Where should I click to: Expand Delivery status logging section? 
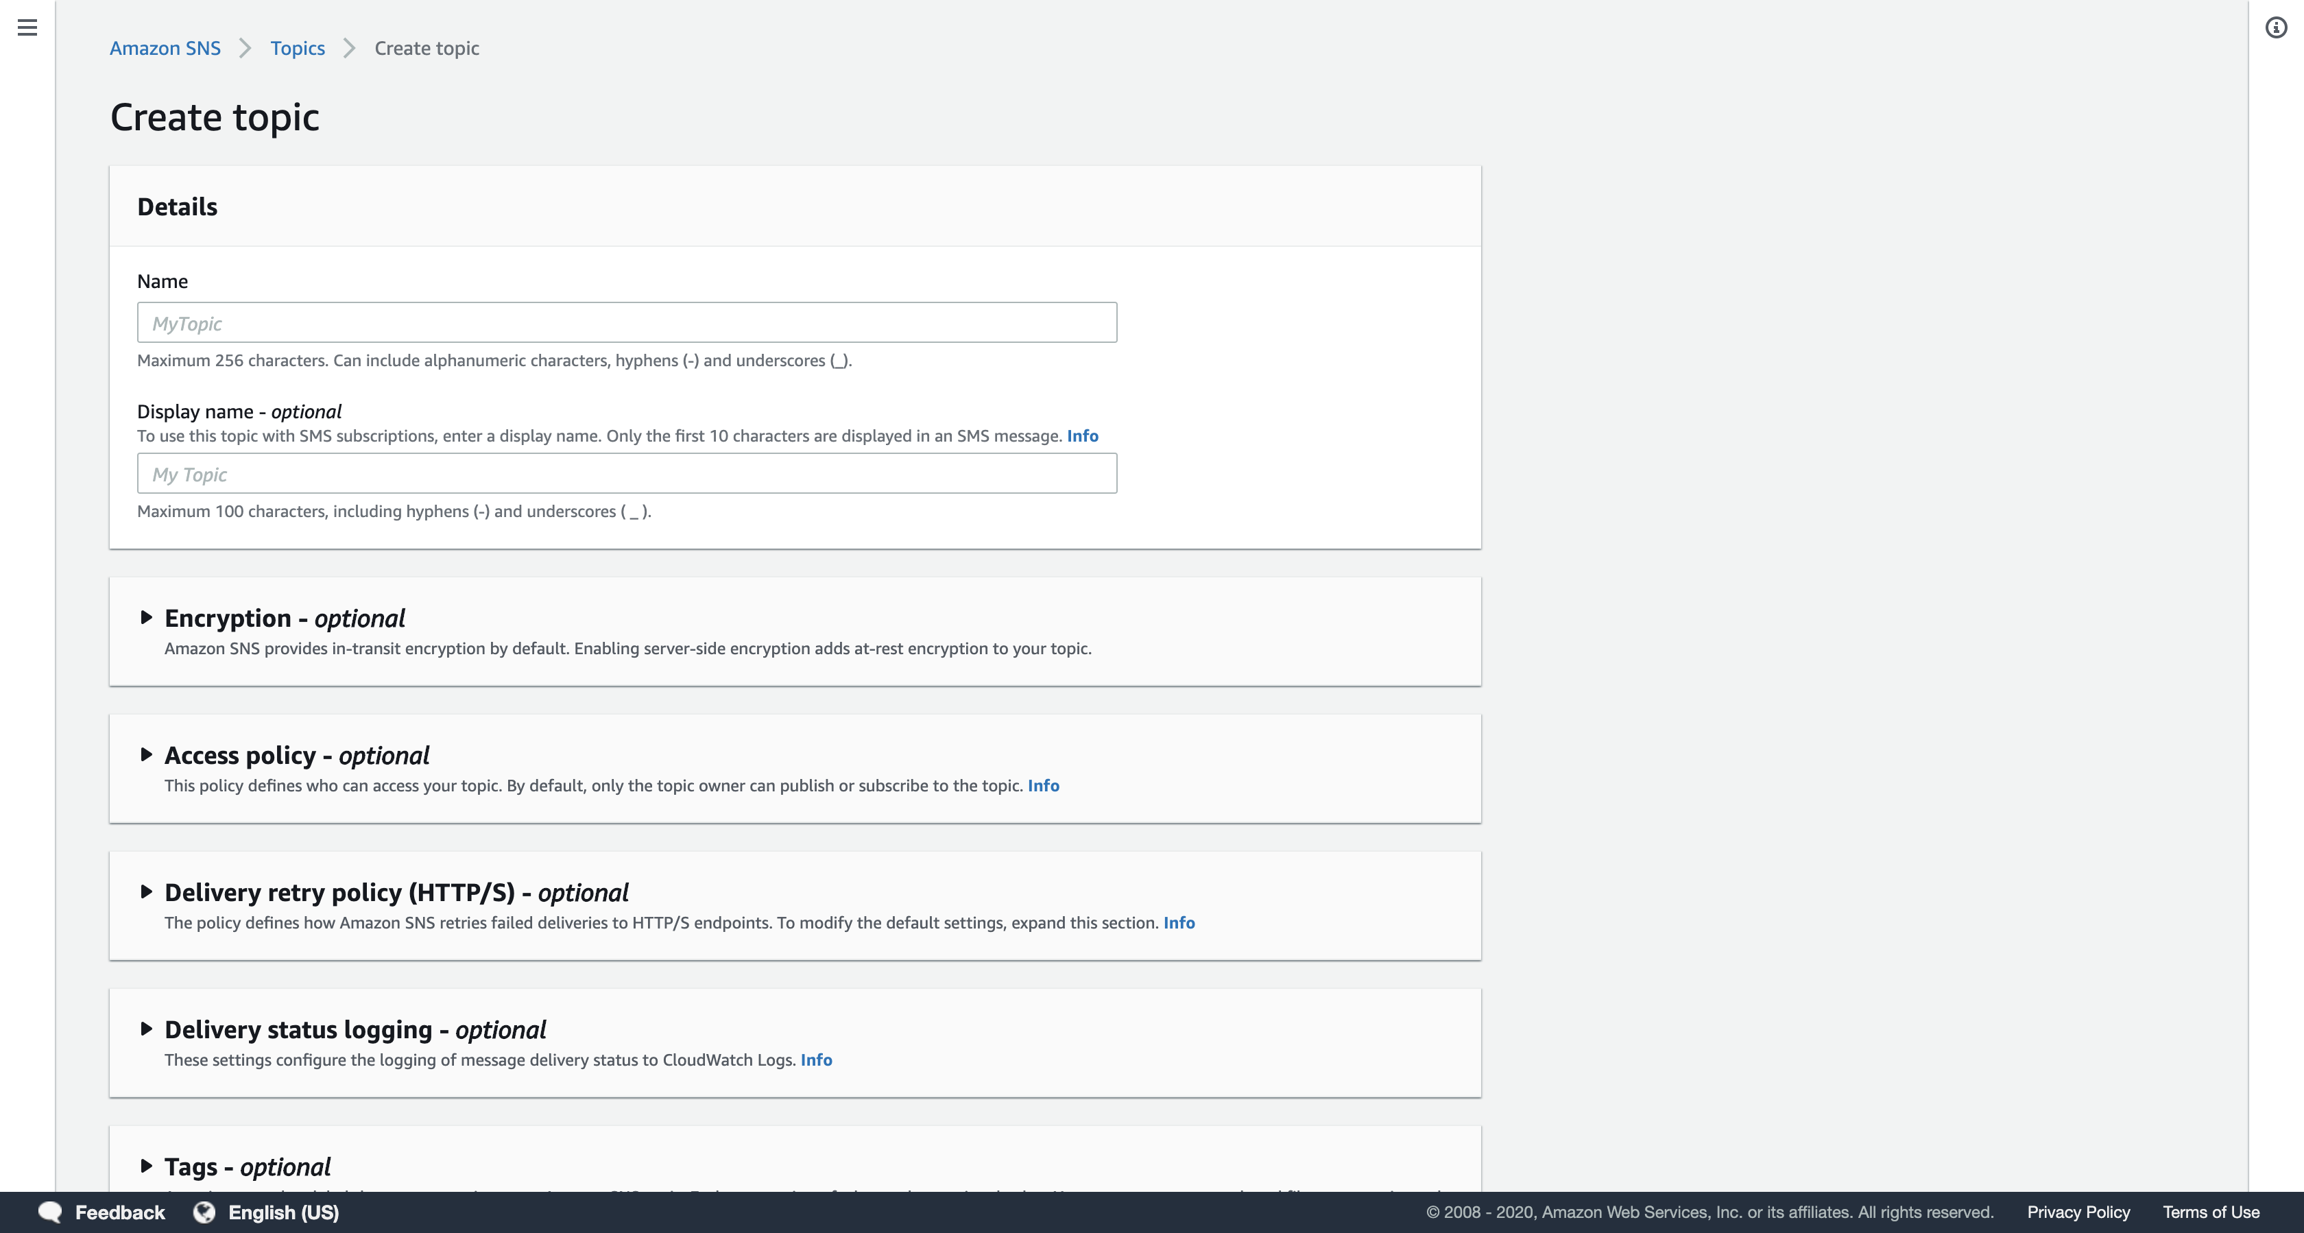pyautogui.click(x=147, y=1029)
